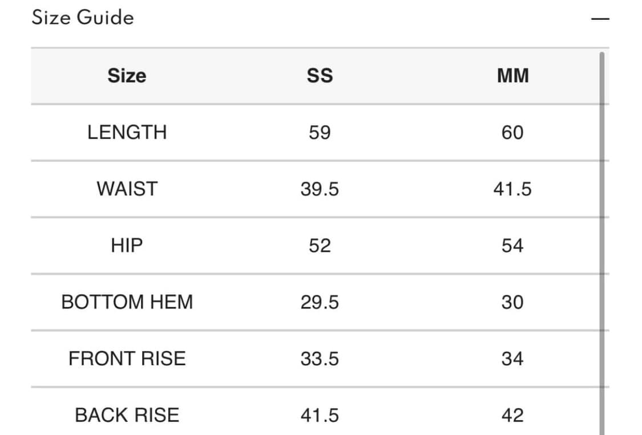This screenshot has height=435, width=642.
Task: Collapse the Size Guide section
Action: tap(600, 19)
